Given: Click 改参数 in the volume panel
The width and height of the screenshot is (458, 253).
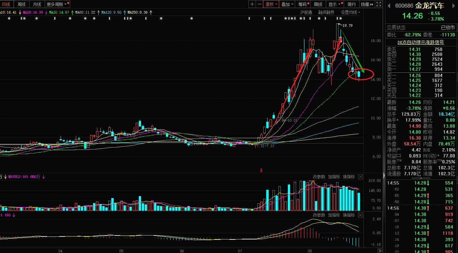Looking at the screenshot, I should [x=319, y=177].
